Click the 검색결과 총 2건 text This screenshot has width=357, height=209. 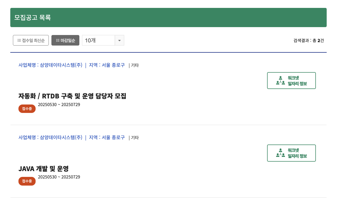tap(309, 40)
